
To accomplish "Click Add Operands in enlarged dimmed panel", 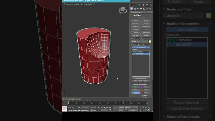I will (x=187, y=30).
